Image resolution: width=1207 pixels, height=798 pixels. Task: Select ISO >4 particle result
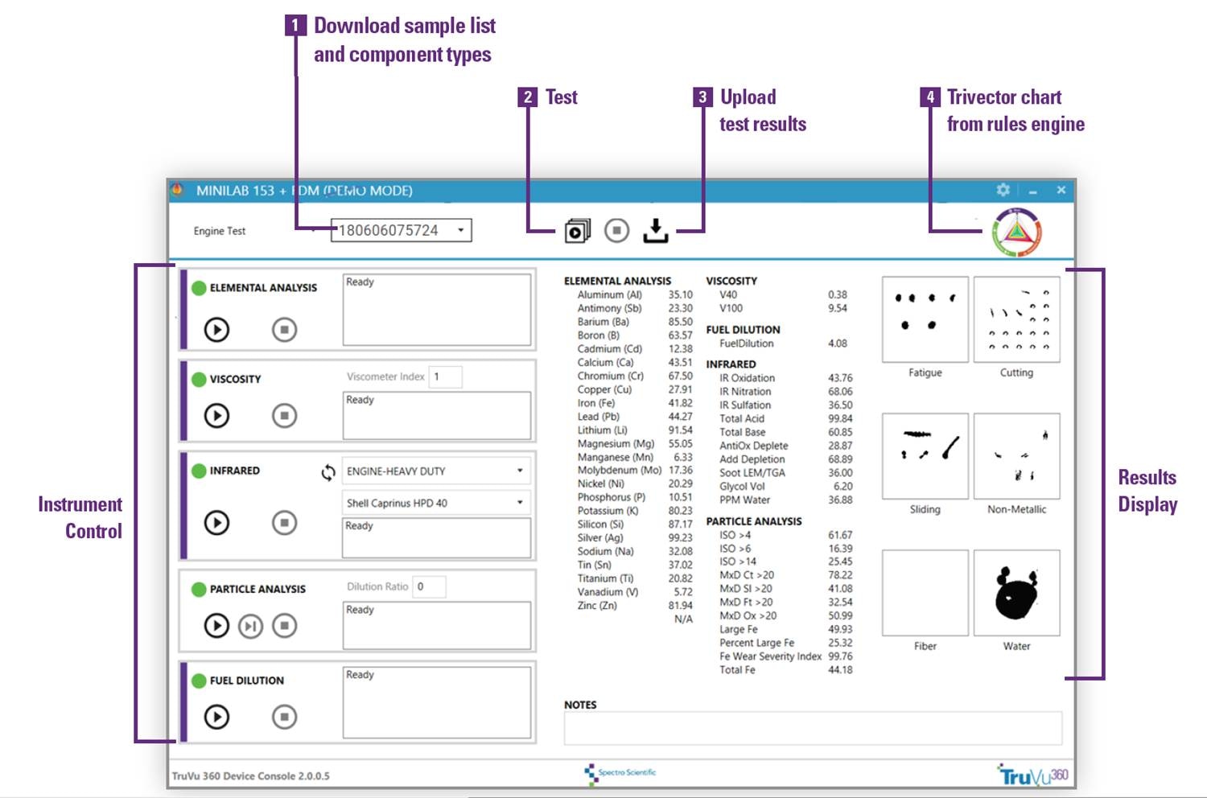785,535
